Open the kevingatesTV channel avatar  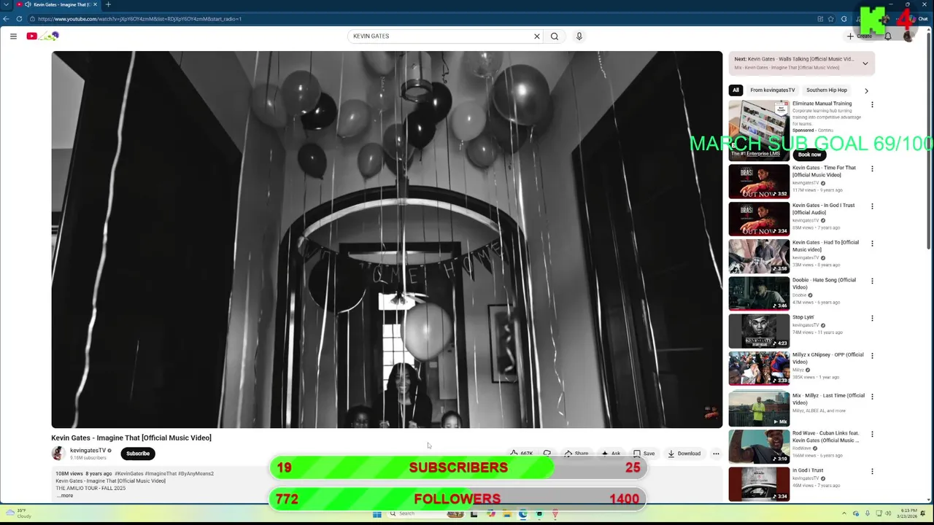pos(58,454)
